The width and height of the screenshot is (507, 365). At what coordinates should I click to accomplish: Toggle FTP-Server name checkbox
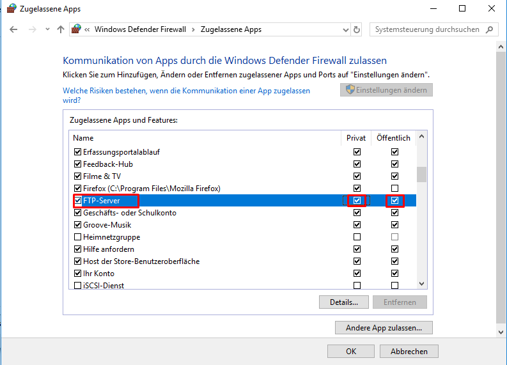[77, 201]
